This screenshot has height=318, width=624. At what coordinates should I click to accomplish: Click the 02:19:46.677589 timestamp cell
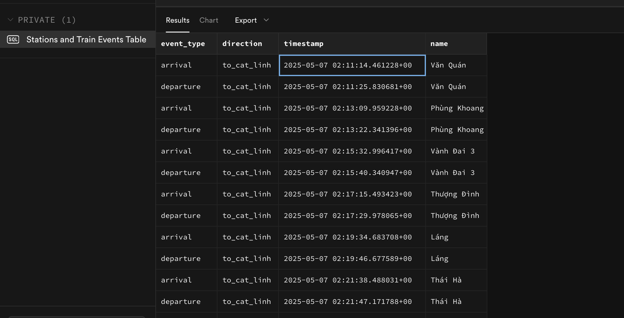coord(352,259)
